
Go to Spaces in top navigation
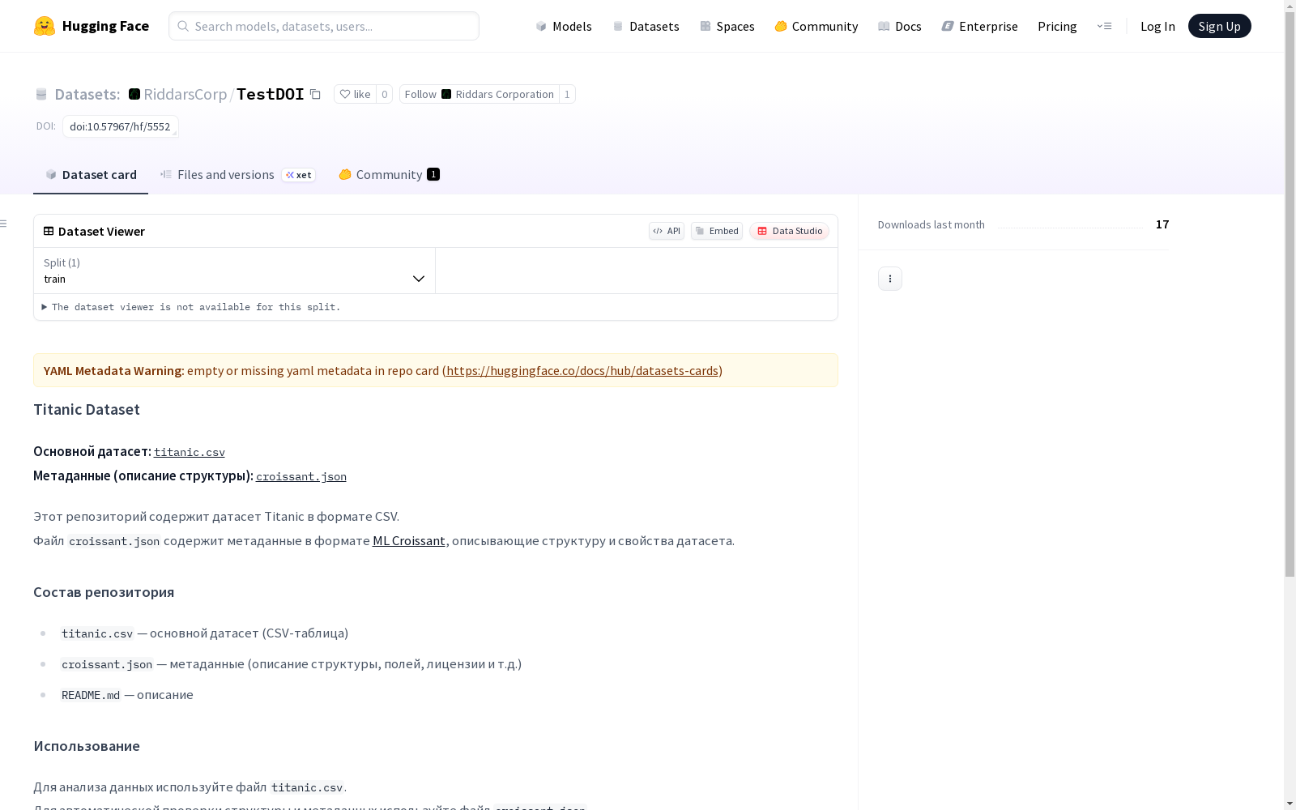(x=727, y=26)
